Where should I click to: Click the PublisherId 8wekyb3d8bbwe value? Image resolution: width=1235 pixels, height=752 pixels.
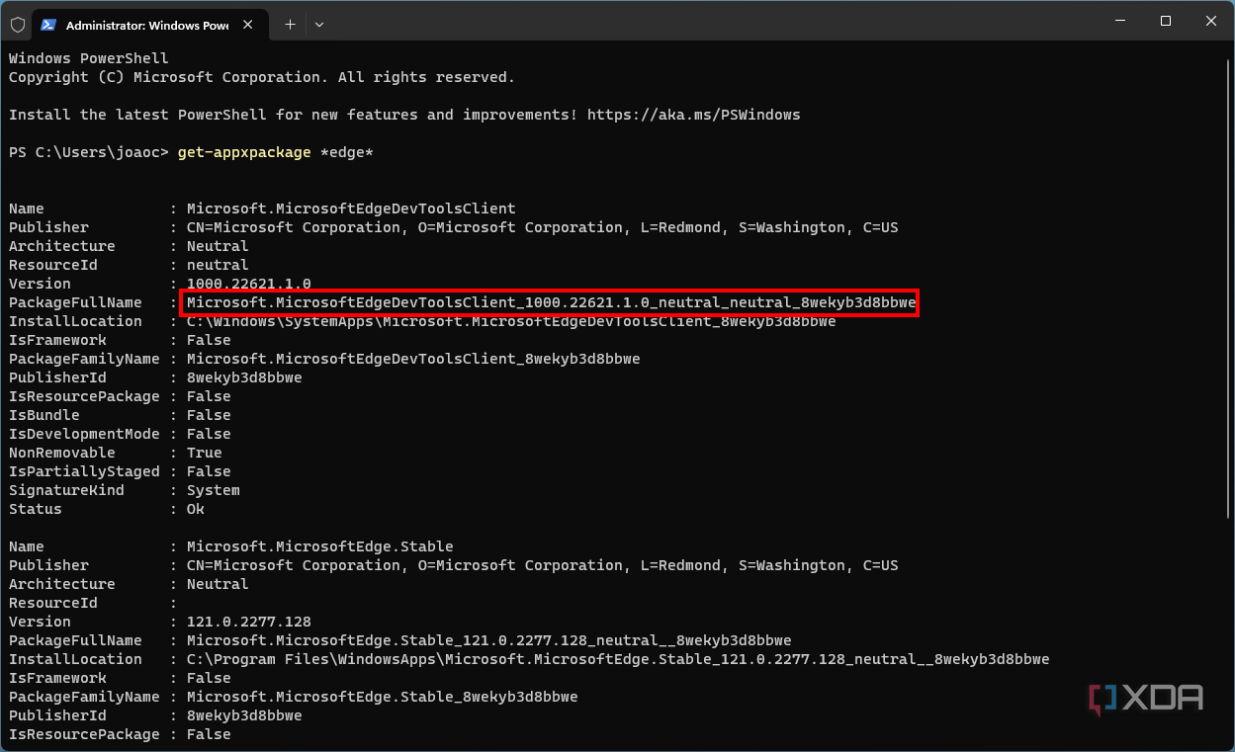coord(242,376)
